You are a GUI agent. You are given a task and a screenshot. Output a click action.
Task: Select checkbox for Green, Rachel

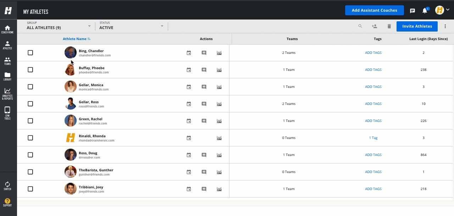[30, 121]
